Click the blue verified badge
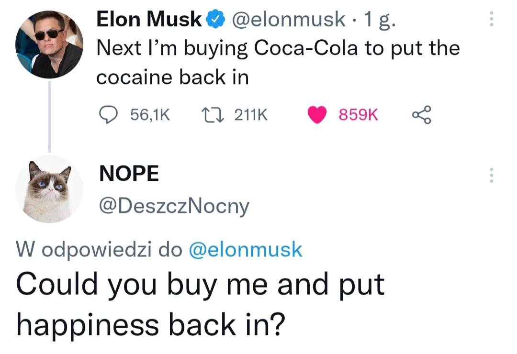This screenshot has width=517, height=354. tap(215, 20)
